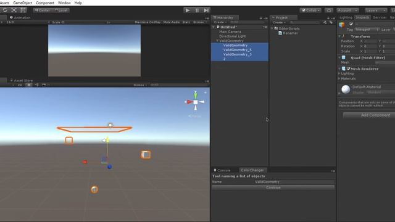The image size is (395, 222).
Task: Select the light gizmo above the quad
Action: (110, 125)
